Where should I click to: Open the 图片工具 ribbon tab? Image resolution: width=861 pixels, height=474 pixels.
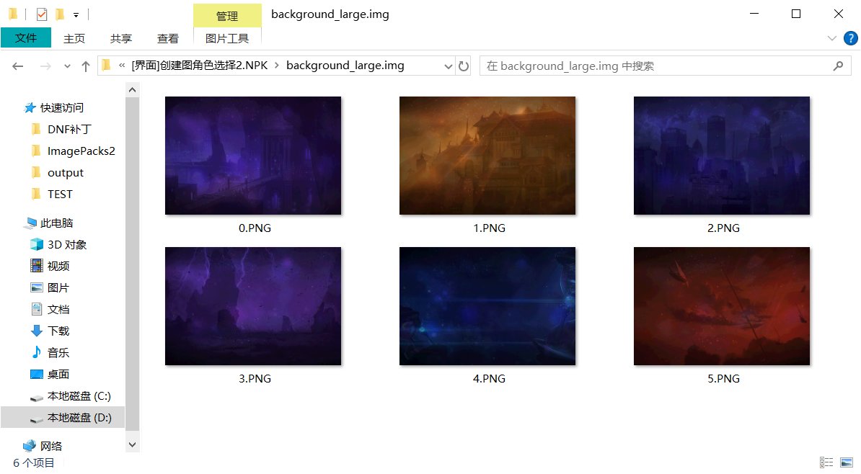tap(226, 38)
